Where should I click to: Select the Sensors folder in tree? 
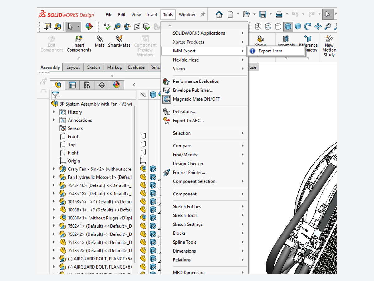tap(75, 128)
